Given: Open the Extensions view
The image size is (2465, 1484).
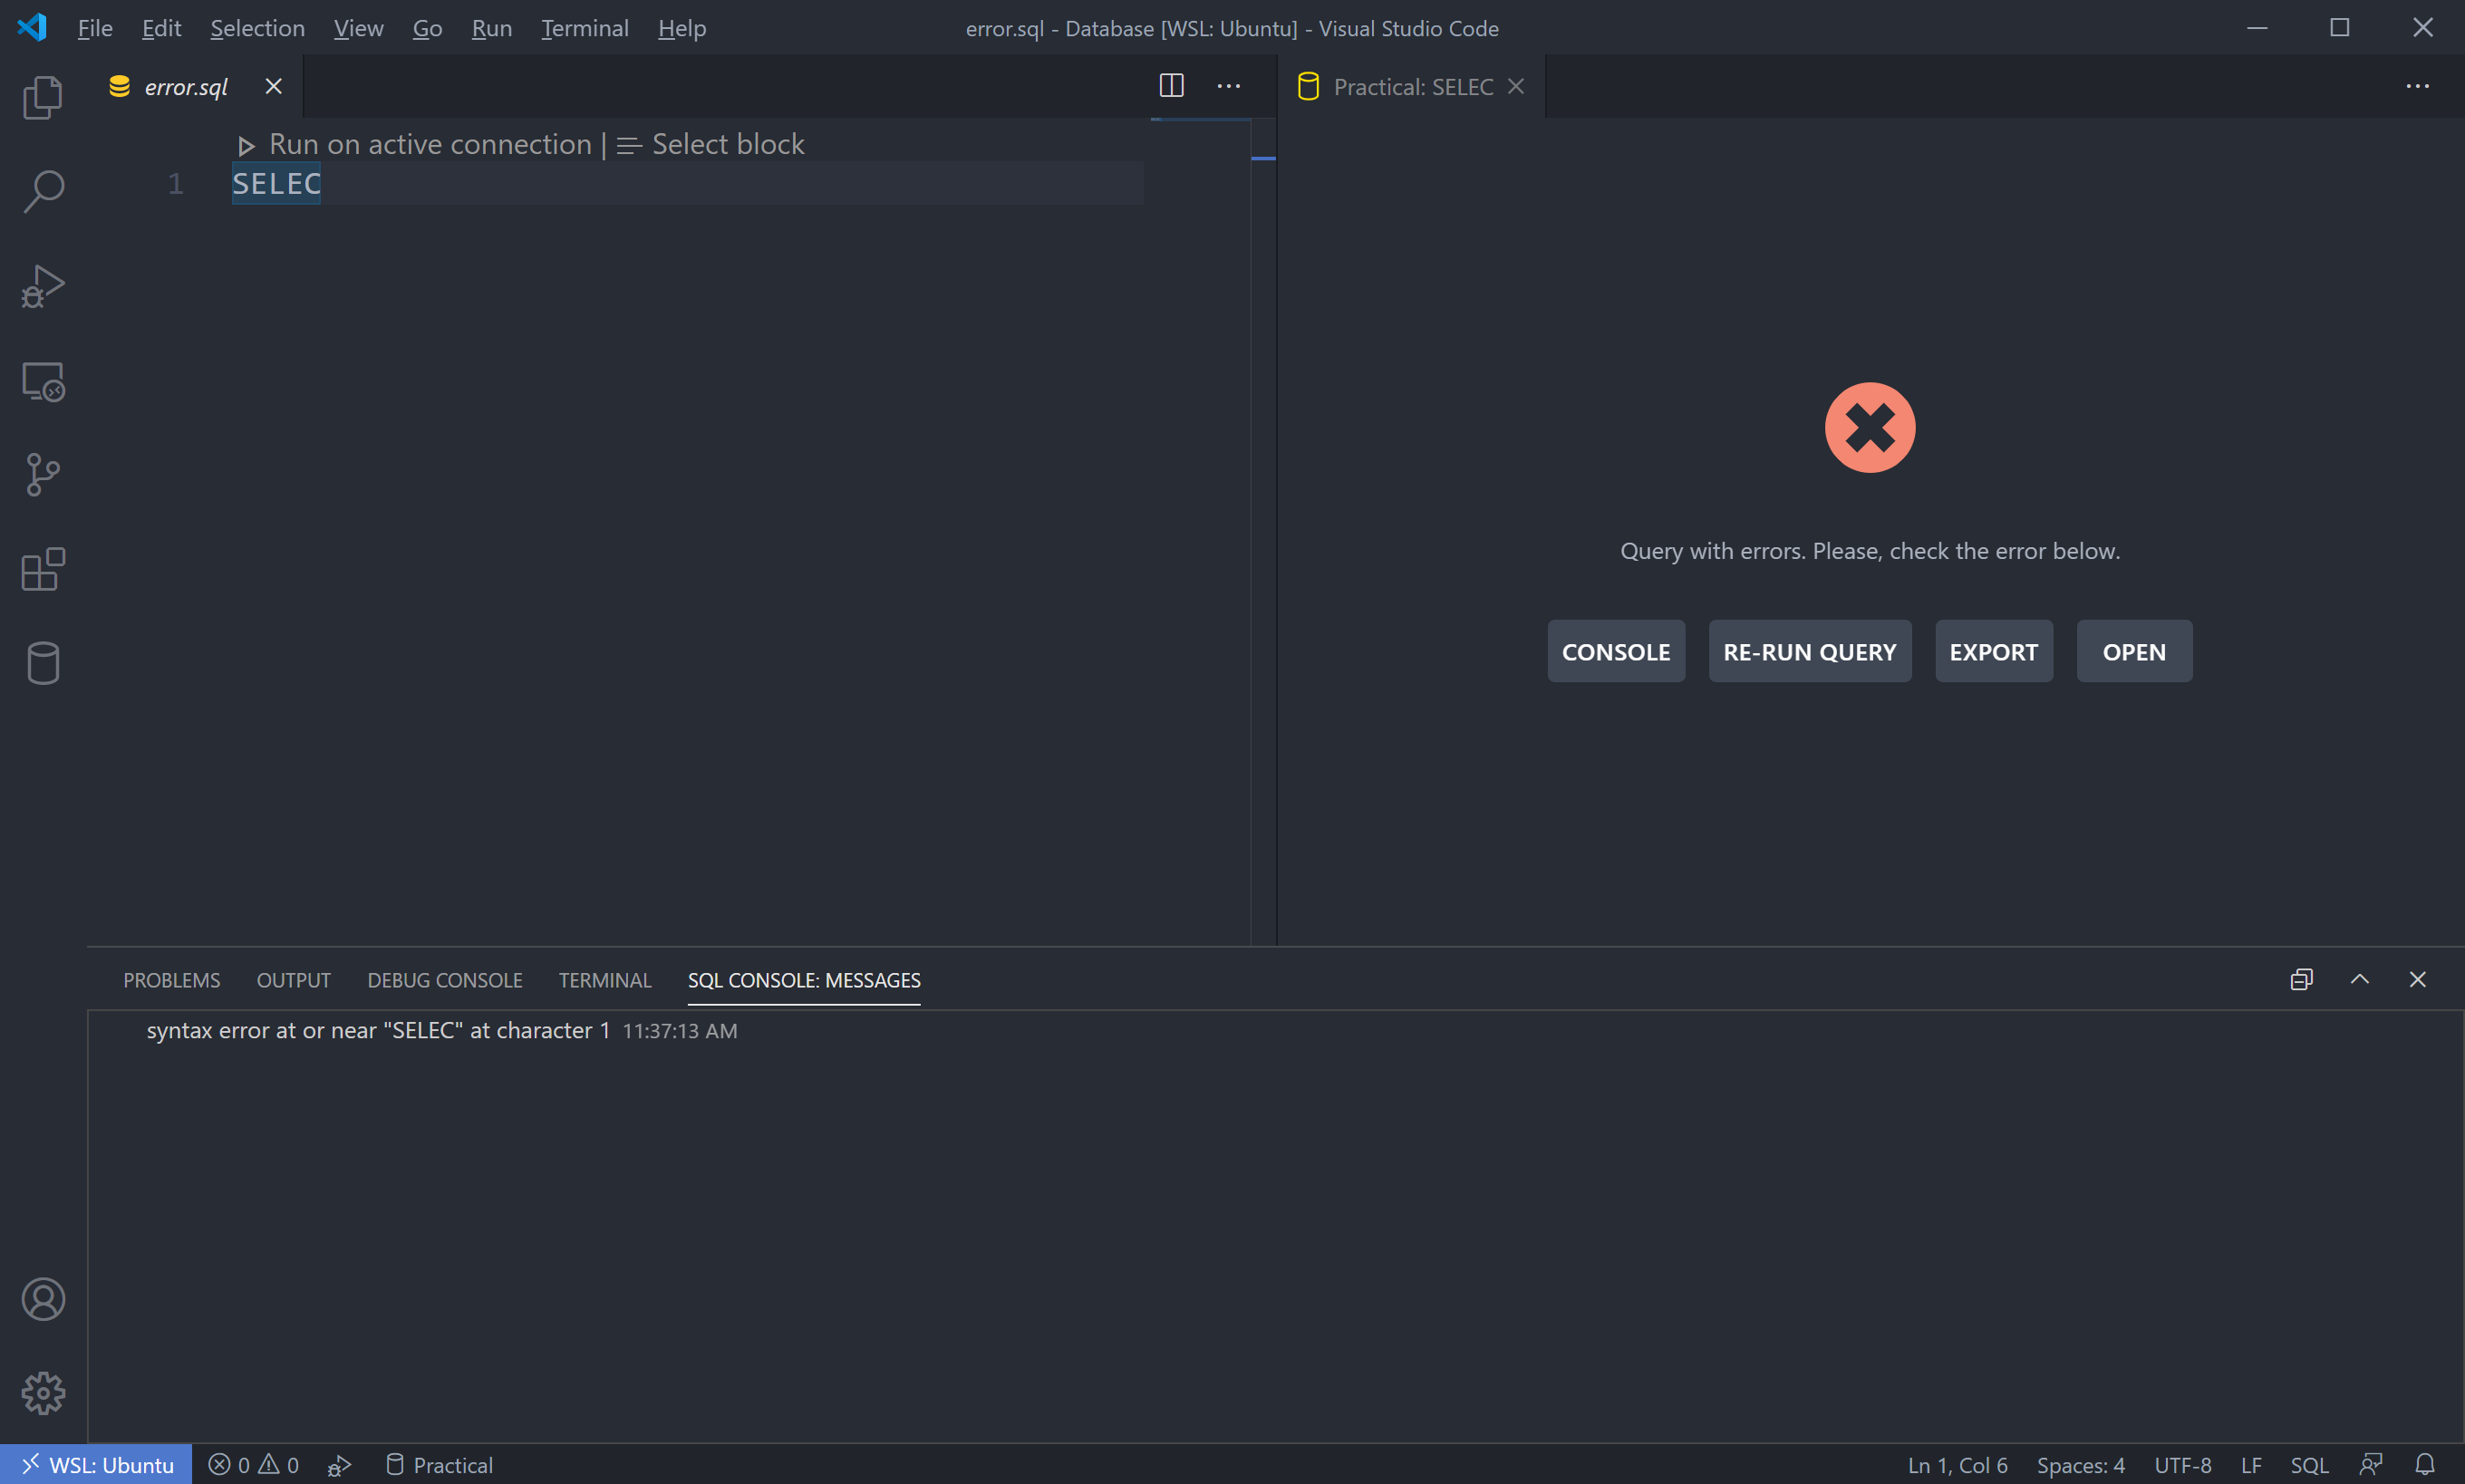Looking at the screenshot, I should point(42,568).
